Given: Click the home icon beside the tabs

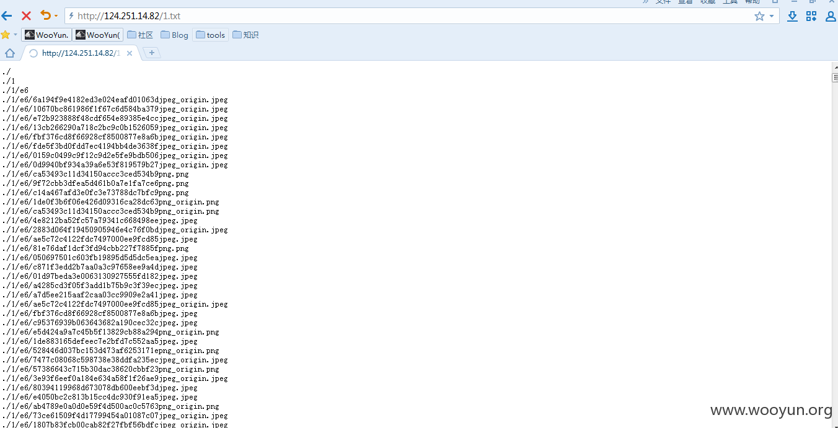Looking at the screenshot, I should pyautogui.click(x=10, y=53).
